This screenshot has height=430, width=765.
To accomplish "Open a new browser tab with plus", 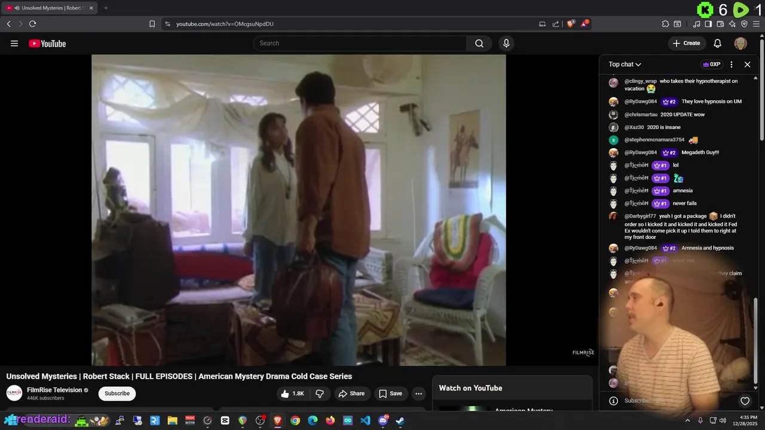I will click(x=106, y=8).
